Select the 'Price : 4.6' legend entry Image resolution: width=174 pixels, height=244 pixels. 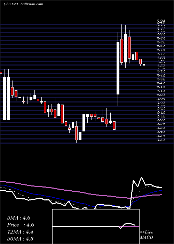(x=21, y=225)
